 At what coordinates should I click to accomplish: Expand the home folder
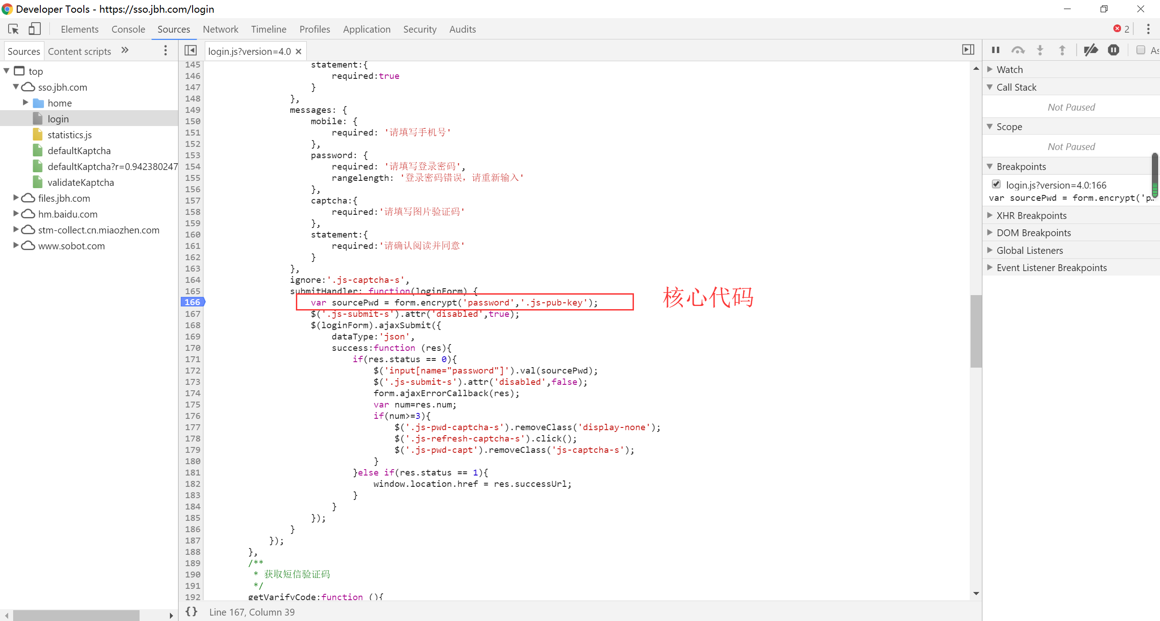(x=25, y=103)
